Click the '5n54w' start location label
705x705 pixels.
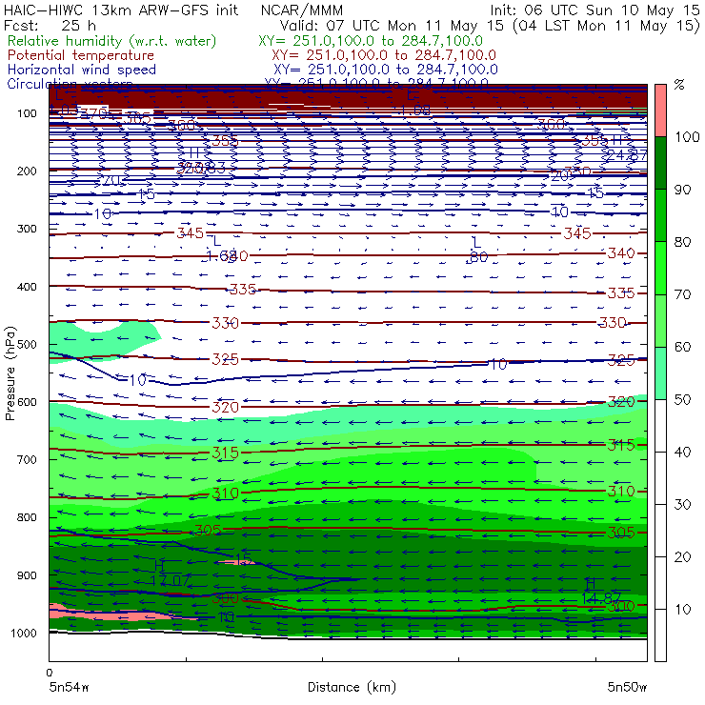(x=69, y=687)
